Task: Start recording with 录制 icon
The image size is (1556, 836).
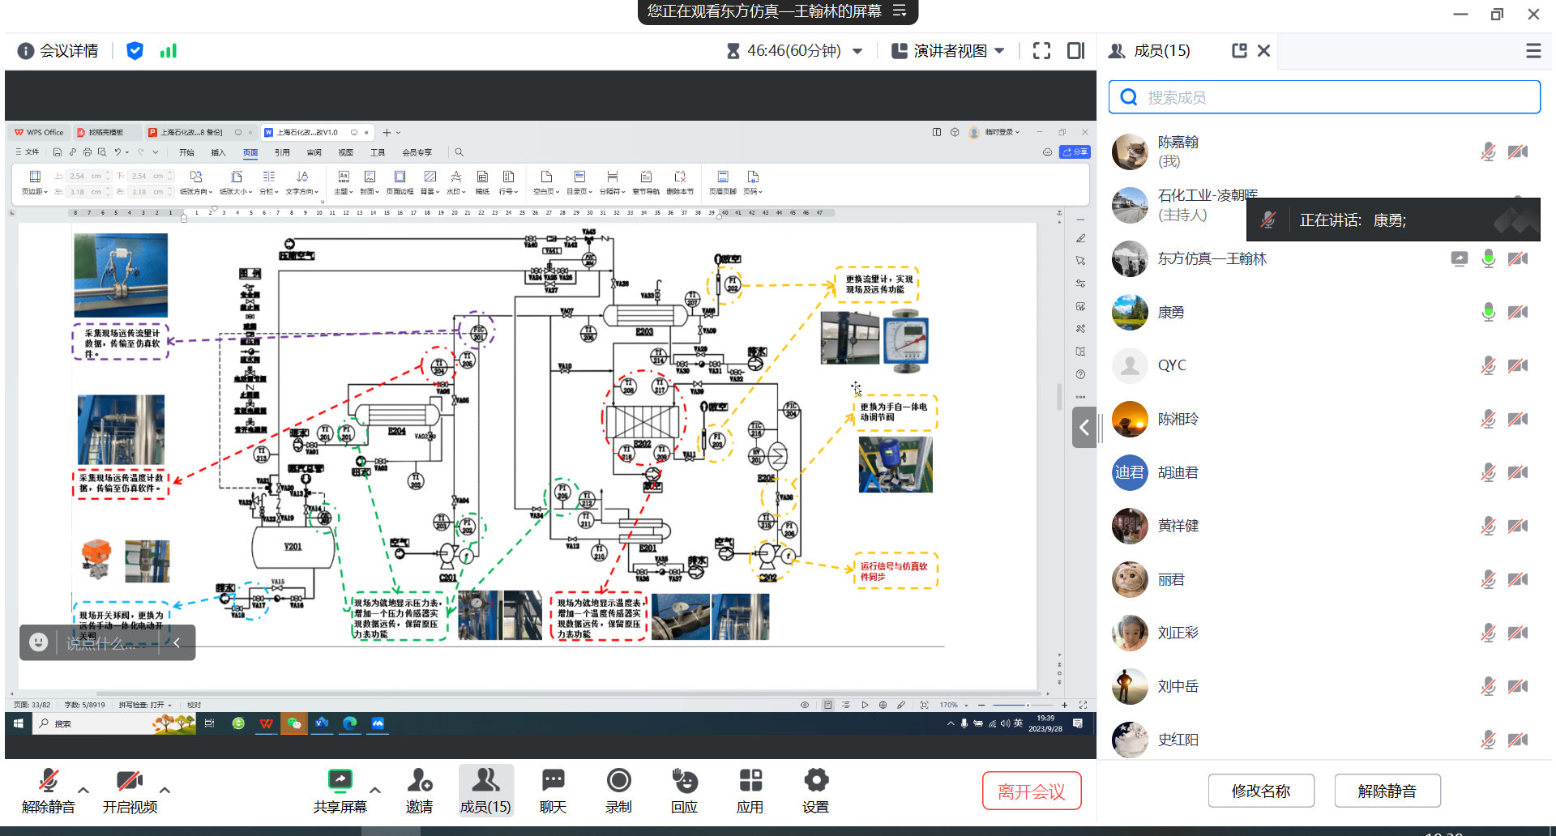Action: 618,781
